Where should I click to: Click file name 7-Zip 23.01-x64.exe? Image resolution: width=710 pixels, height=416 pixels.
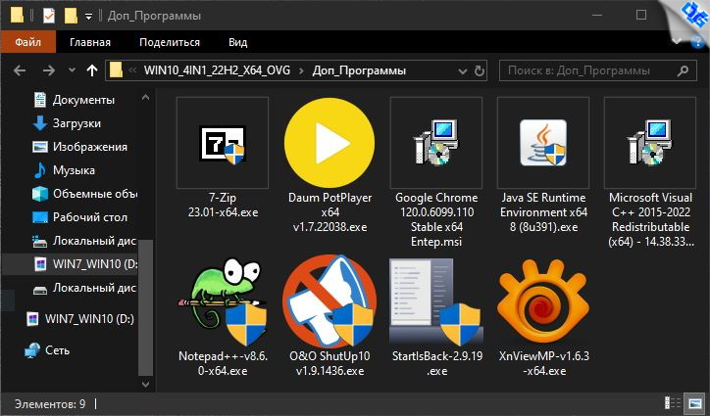point(223,205)
